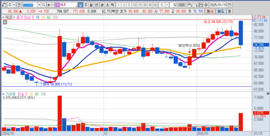This screenshot has height=136, width=270.
Task: Click the purple 증 badge icon
Action: pyautogui.click(x=57, y=5)
